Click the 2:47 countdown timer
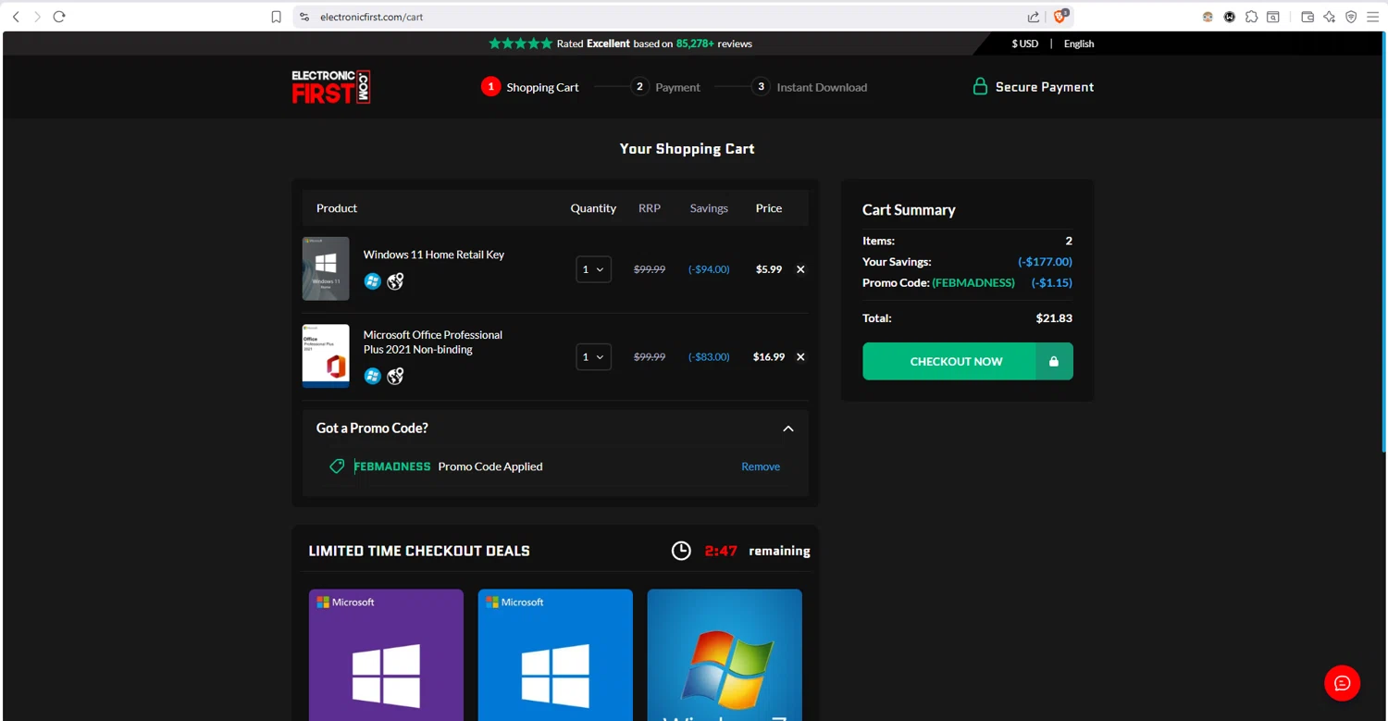Viewport: 1388px width, 721px height. [721, 551]
